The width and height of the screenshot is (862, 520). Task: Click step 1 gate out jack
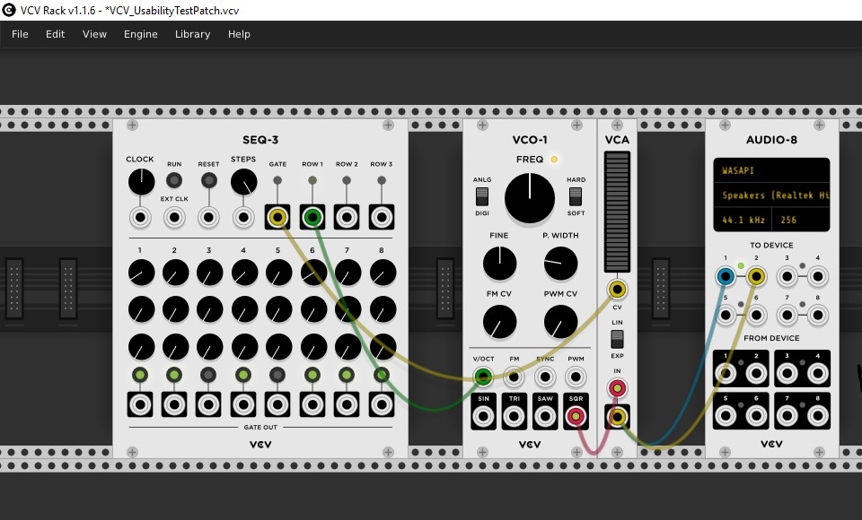pyautogui.click(x=140, y=404)
